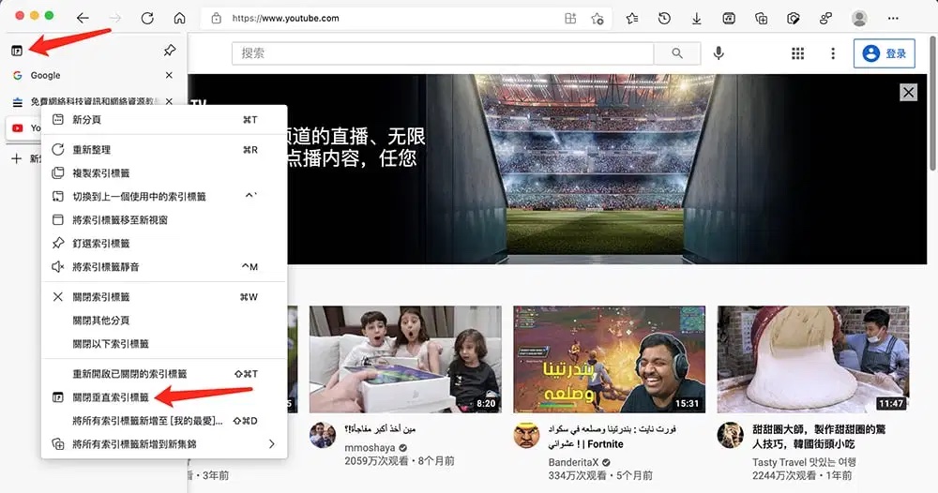
Task: Open the Downloads icon
Action: pyautogui.click(x=696, y=19)
